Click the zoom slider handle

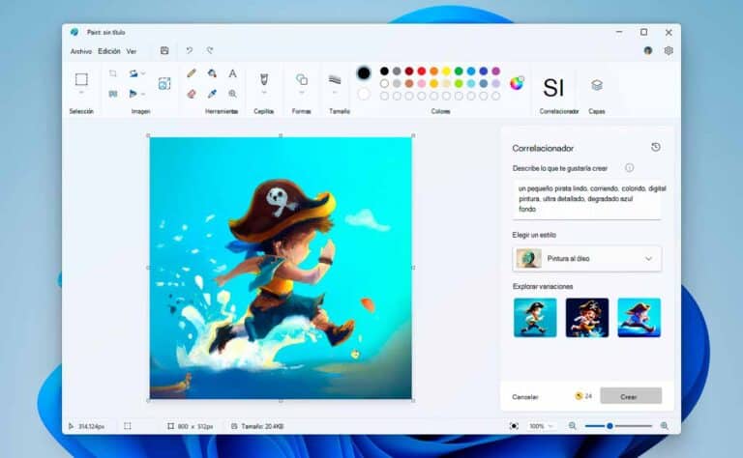(609, 426)
